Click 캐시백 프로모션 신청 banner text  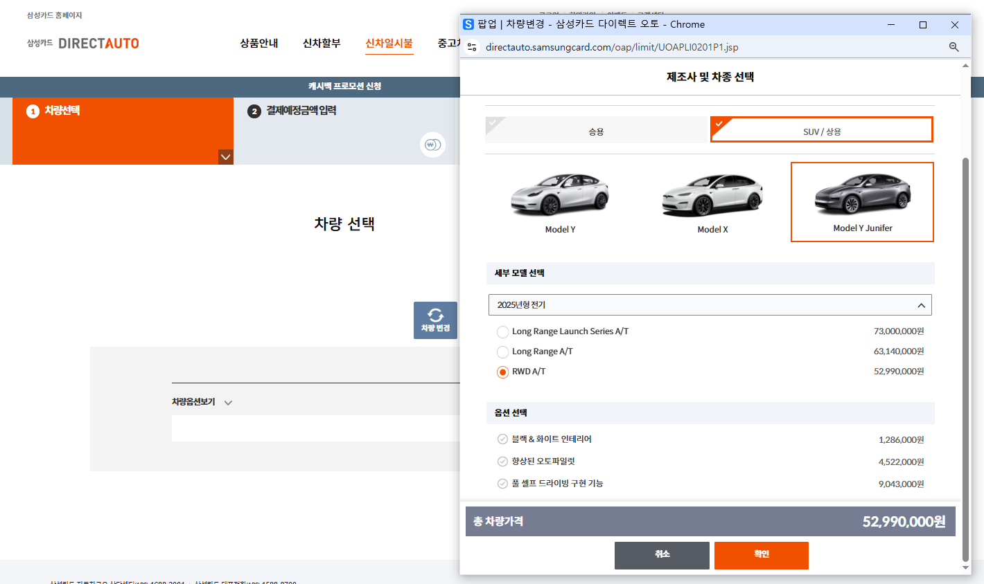click(x=344, y=86)
